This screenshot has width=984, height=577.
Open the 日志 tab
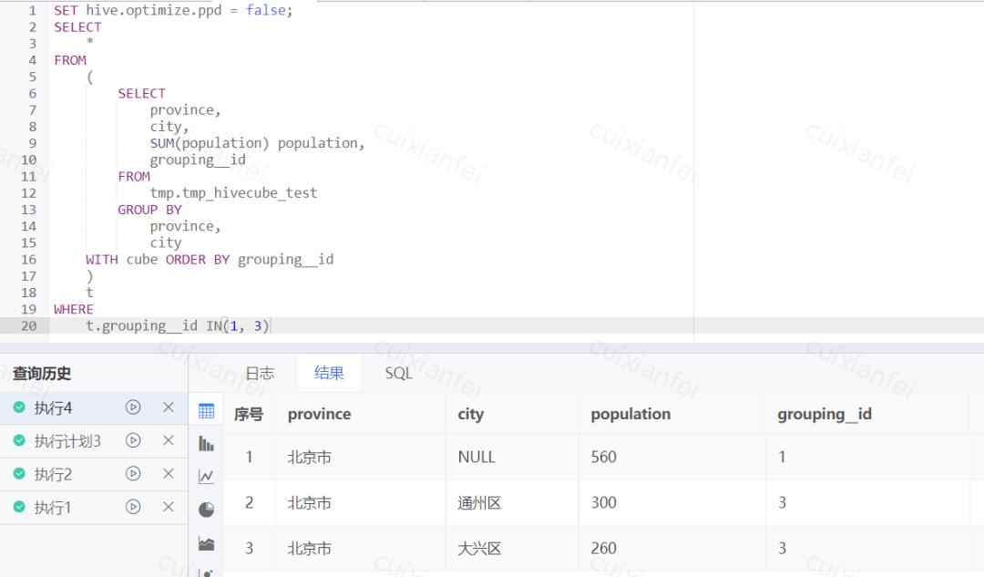(260, 373)
